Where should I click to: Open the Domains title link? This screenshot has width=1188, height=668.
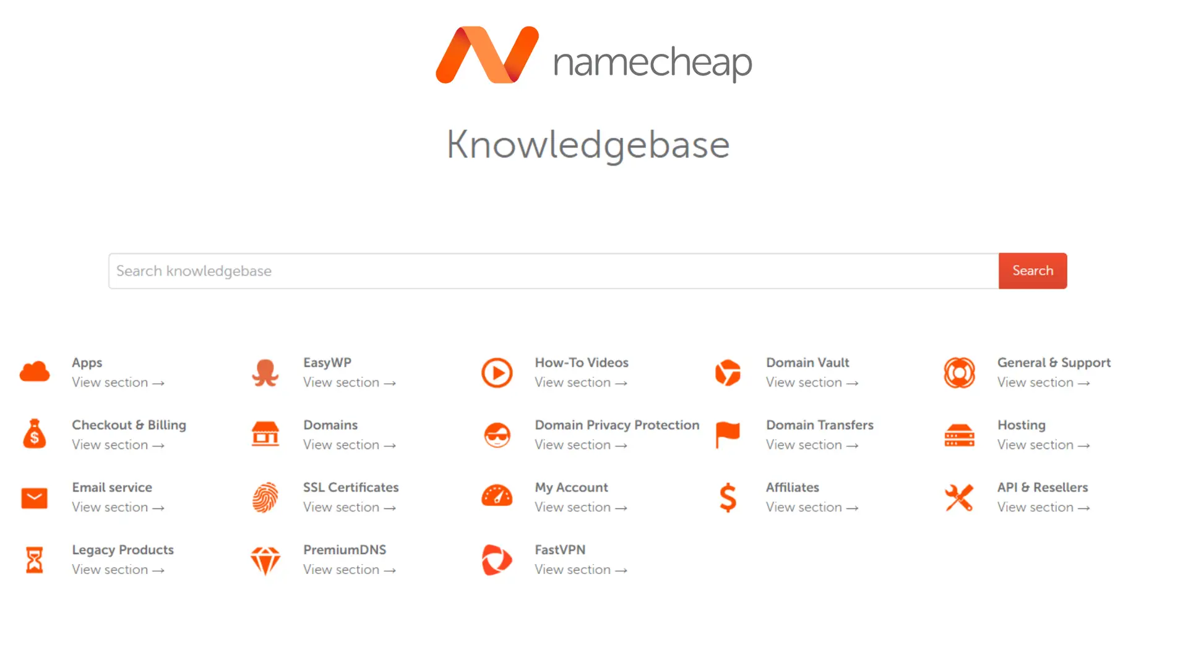(330, 425)
